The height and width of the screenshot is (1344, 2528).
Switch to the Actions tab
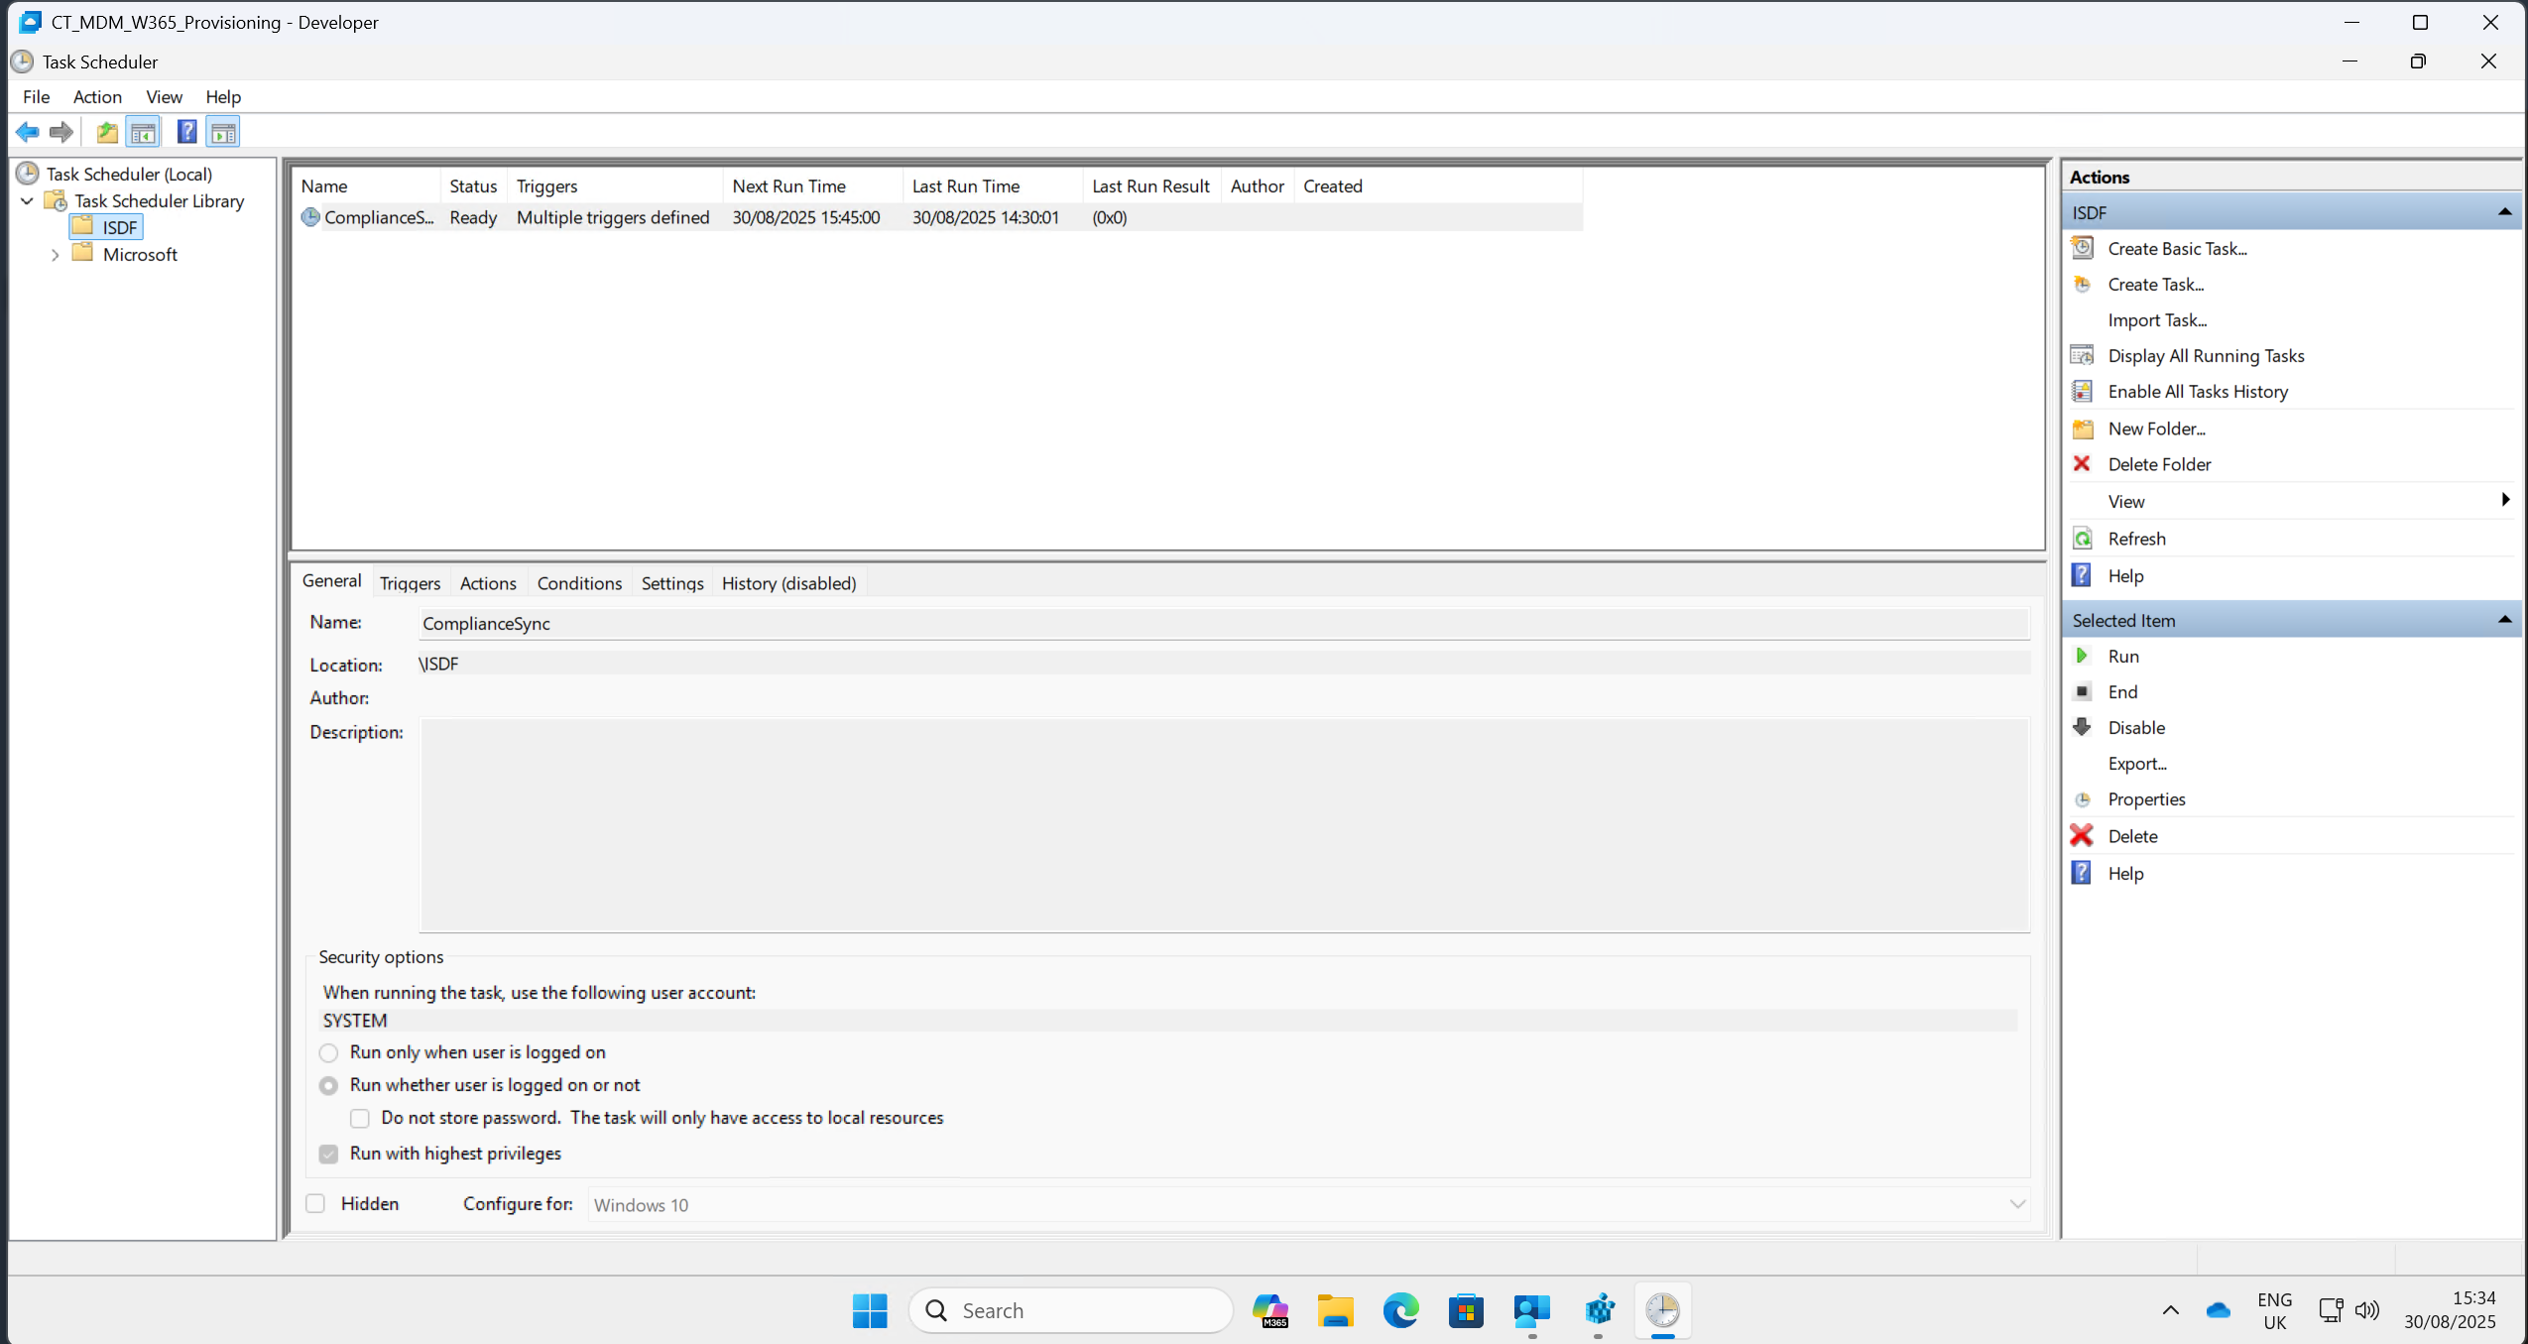click(488, 583)
